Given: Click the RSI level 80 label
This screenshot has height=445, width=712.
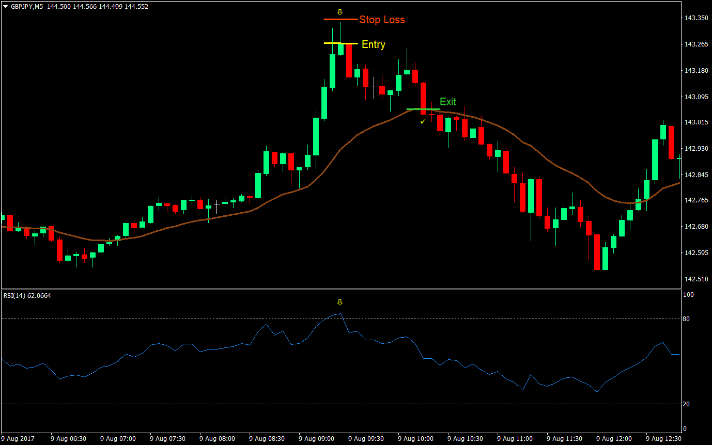Looking at the screenshot, I should 686,319.
